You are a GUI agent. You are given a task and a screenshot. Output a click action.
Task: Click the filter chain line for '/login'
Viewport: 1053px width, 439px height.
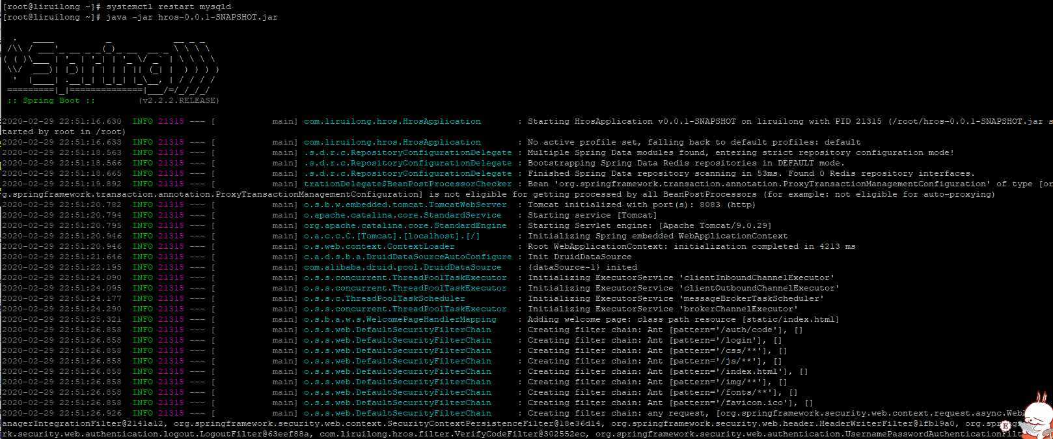[655, 340]
